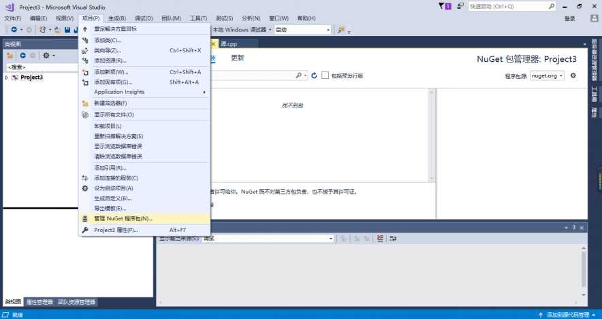Click the back arrow in 类视图 toolbar

pos(22,56)
